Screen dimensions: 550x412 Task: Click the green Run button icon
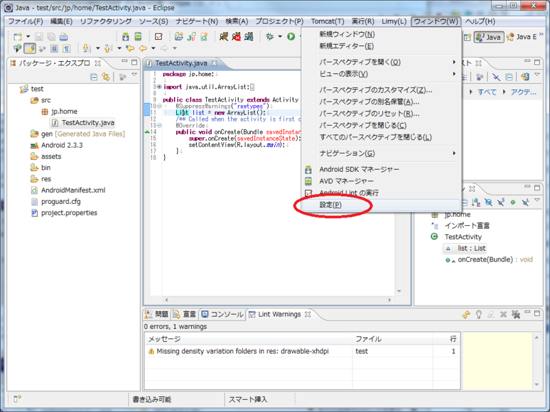(x=291, y=36)
